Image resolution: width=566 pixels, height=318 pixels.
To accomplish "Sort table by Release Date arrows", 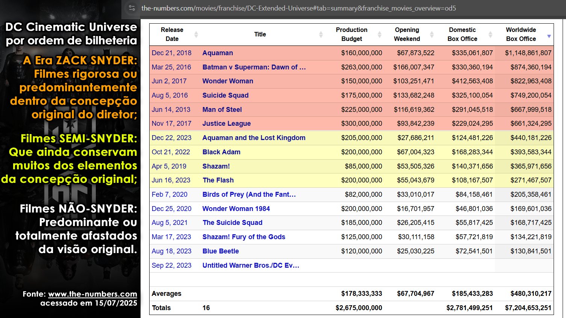I will (x=196, y=35).
